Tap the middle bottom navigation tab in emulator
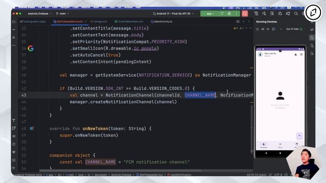Viewport: 326px width, 183px height. (x=280, y=145)
